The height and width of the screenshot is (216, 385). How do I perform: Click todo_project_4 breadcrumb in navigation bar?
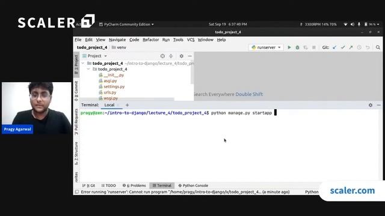[x=92, y=47]
